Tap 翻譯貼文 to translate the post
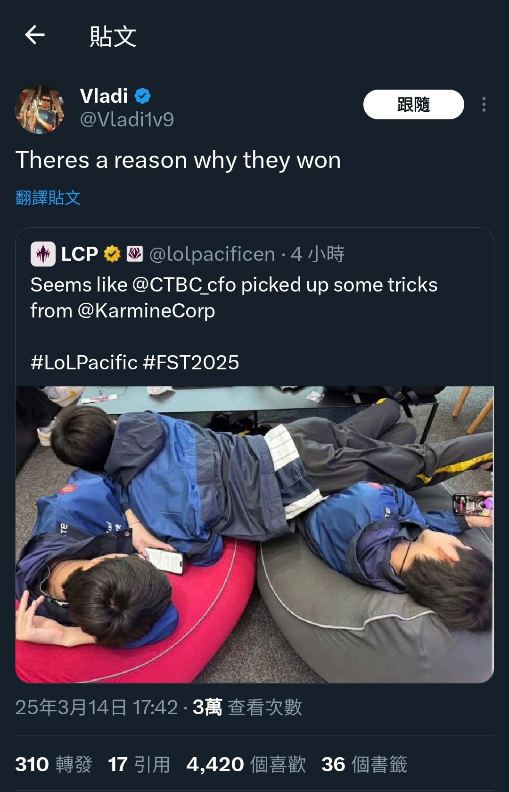This screenshot has height=792, width=509. tap(48, 198)
